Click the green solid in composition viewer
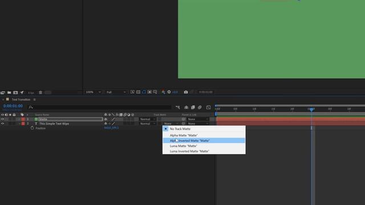This screenshot has width=365, height=205. click(271, 39)
